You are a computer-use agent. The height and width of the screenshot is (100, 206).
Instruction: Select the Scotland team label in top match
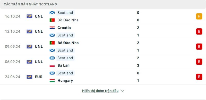tap(65, 13)
